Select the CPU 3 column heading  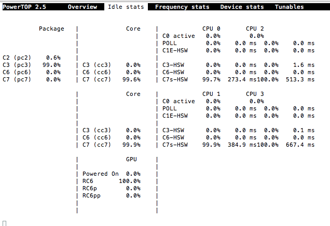click(255, 94)
